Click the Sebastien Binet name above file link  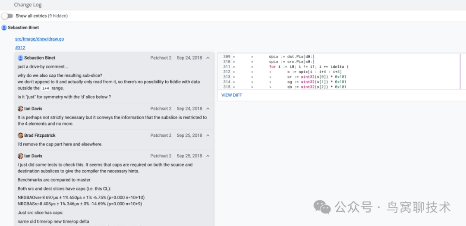pyautogui.click(x=23, y=28)
